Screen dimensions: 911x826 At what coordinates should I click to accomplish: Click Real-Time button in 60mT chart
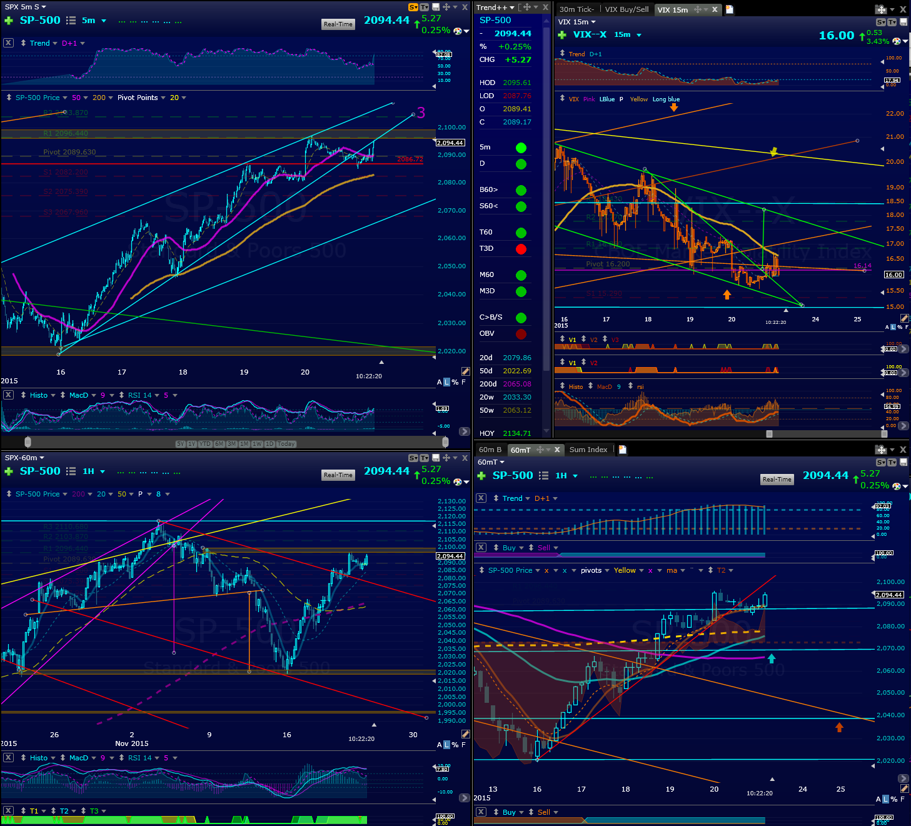pyautogui.click(x=777, y=480)
